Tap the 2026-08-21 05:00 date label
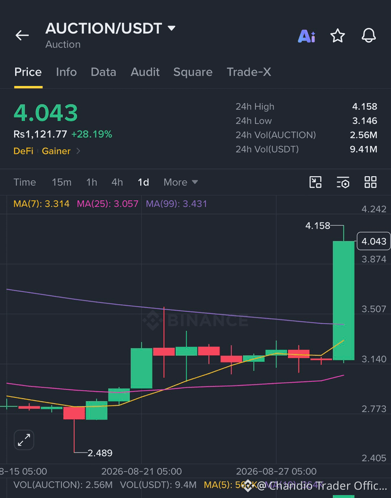391x498 pixels. [142, 472]
